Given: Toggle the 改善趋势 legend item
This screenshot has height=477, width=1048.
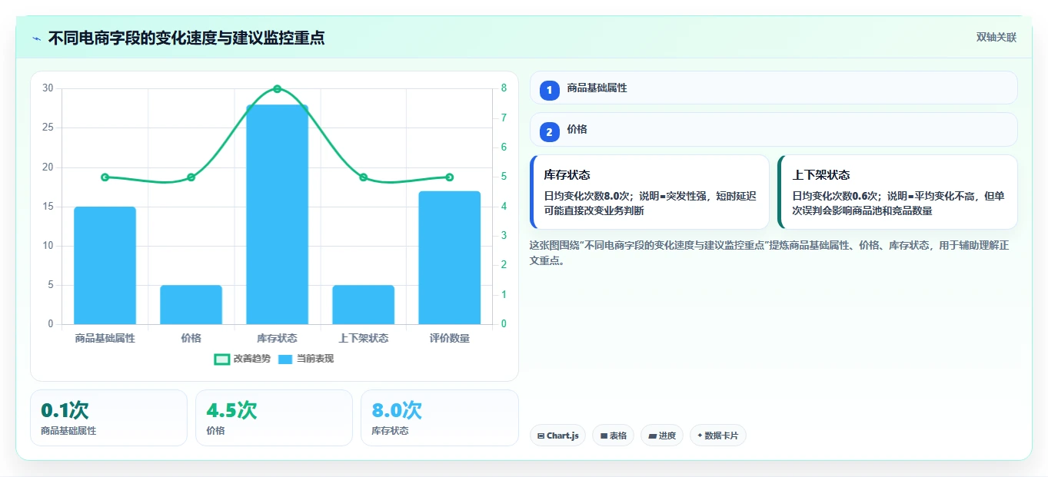Looking at the screenshot, I should point(242,359).
